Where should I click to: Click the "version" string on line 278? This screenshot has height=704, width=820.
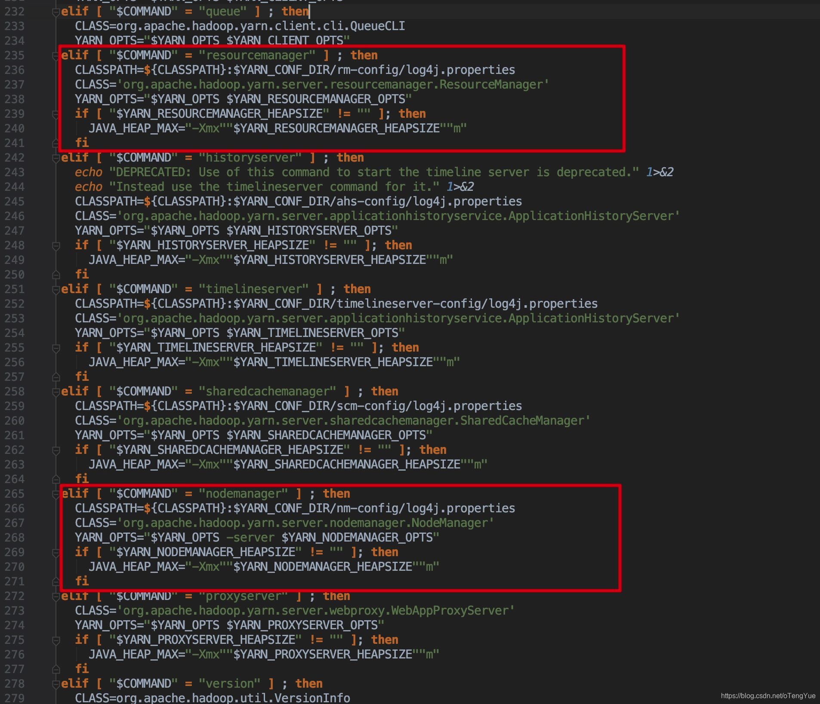(x=230, y=684)
